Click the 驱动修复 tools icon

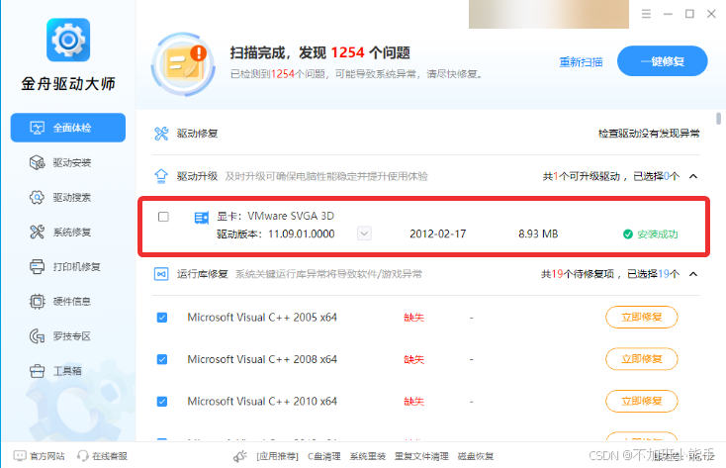[161, 134]
